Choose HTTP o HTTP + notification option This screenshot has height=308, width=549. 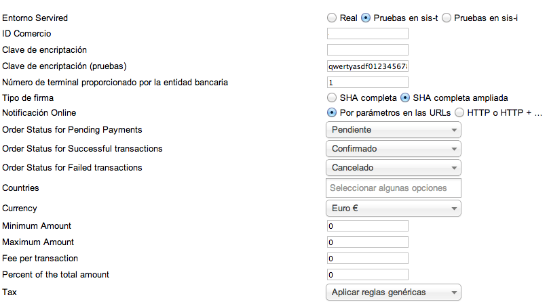click(x=459, y=113)
